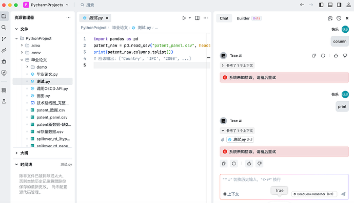Screen dimensions: 354x203
Task: Open the PycharmProjects project dropdown
Action: pyautogui.click(x=46, y=5)
